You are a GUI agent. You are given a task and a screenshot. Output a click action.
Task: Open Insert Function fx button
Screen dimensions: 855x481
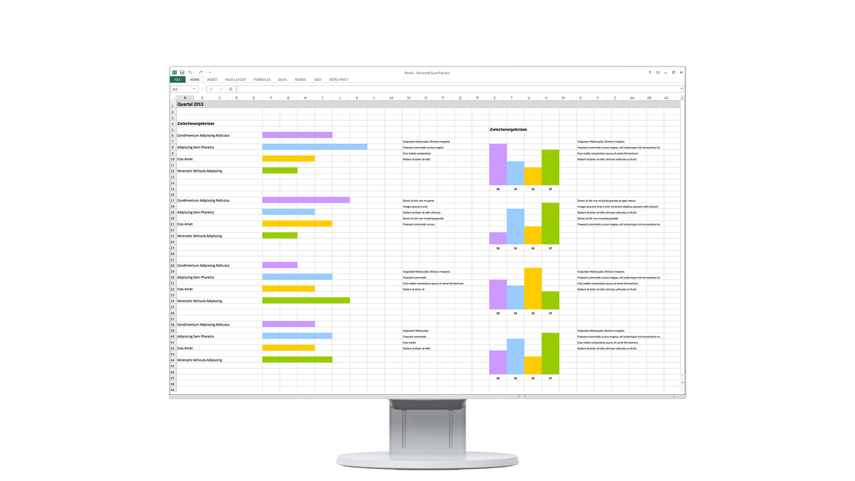click(x=231, y=89)
